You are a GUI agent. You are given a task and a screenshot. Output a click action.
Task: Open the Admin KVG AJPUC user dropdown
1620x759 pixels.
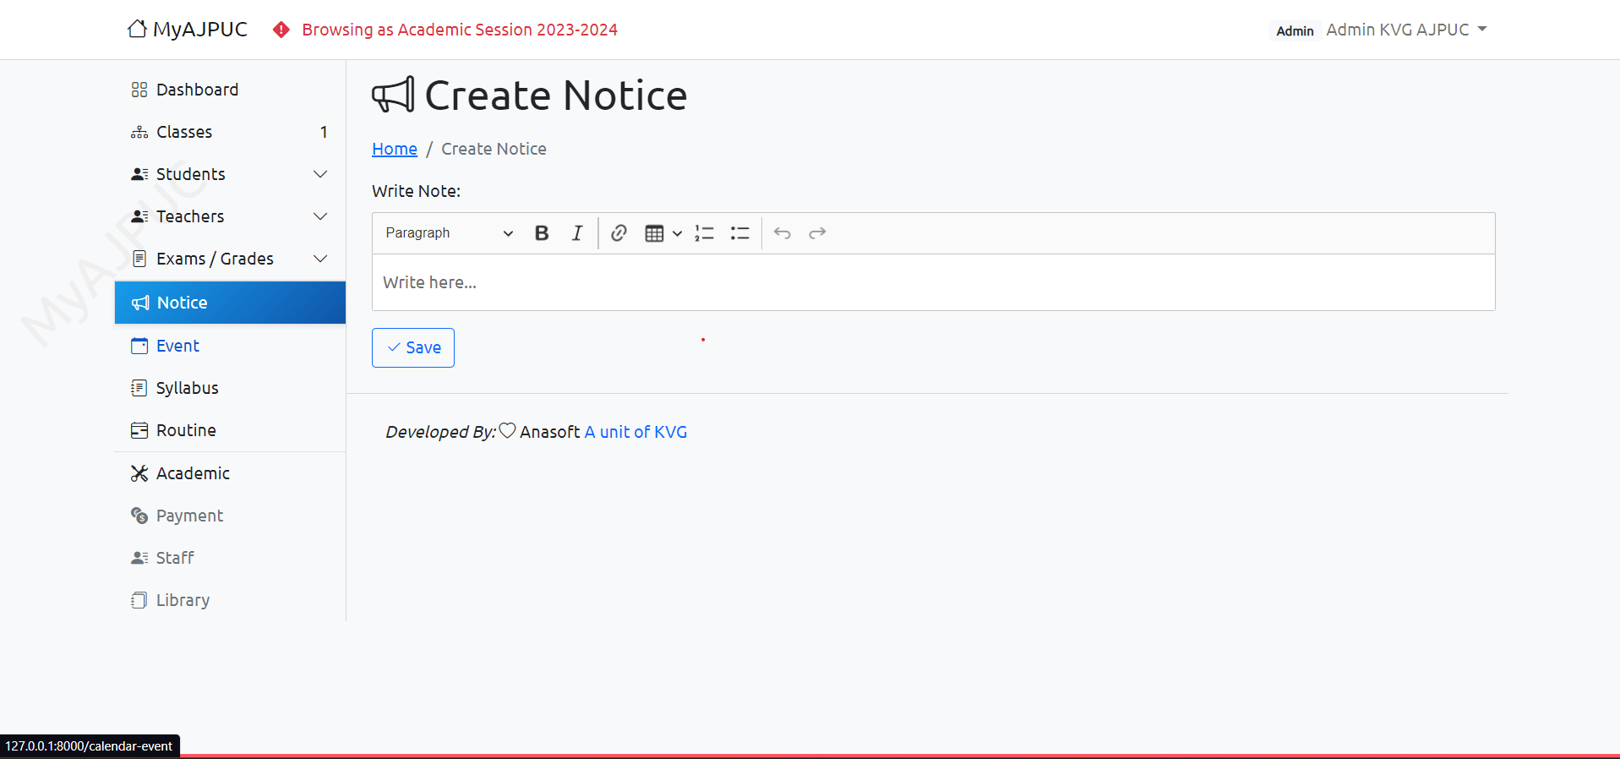pos(1406,30)
